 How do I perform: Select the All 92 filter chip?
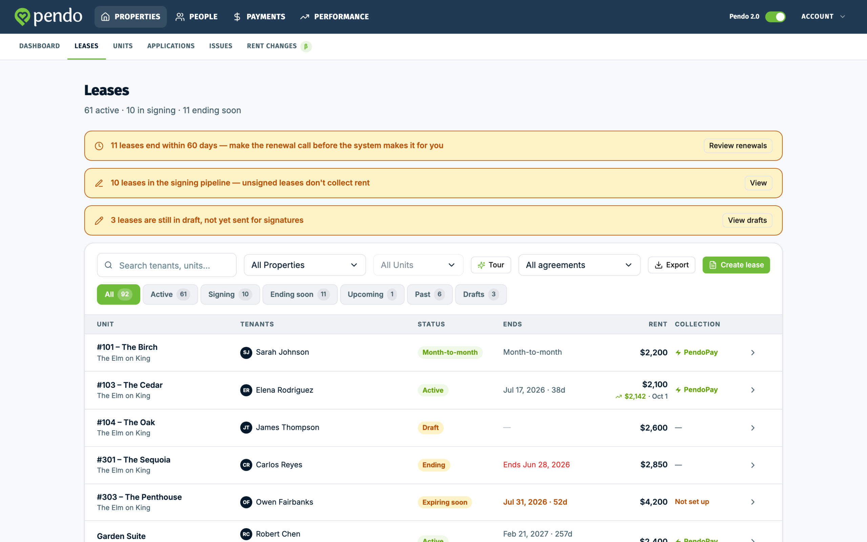[x=118, y=294]
